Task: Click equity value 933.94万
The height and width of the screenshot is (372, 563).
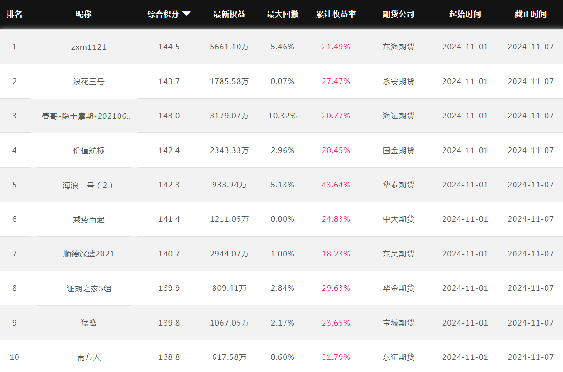Action: tap(229, 185)
